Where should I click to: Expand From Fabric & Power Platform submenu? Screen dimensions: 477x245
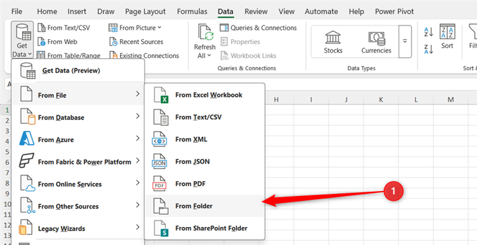pos(78,162)
